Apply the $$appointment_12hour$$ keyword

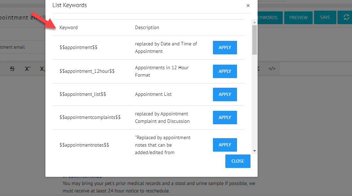click(225, 71)
